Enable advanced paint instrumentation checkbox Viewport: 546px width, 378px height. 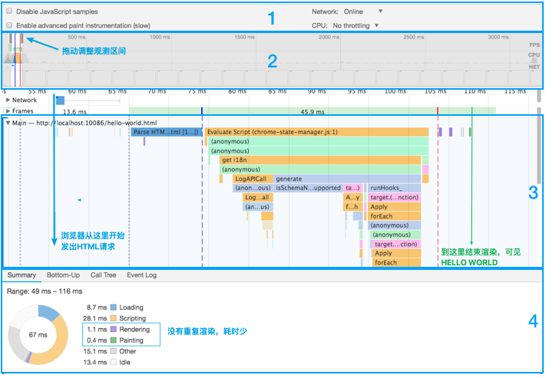tap(9, 25)
